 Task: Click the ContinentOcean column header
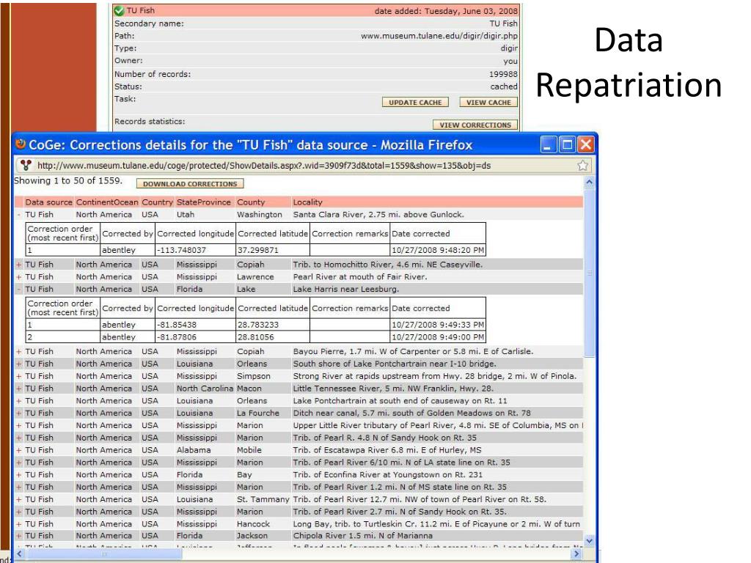(107, 202)
